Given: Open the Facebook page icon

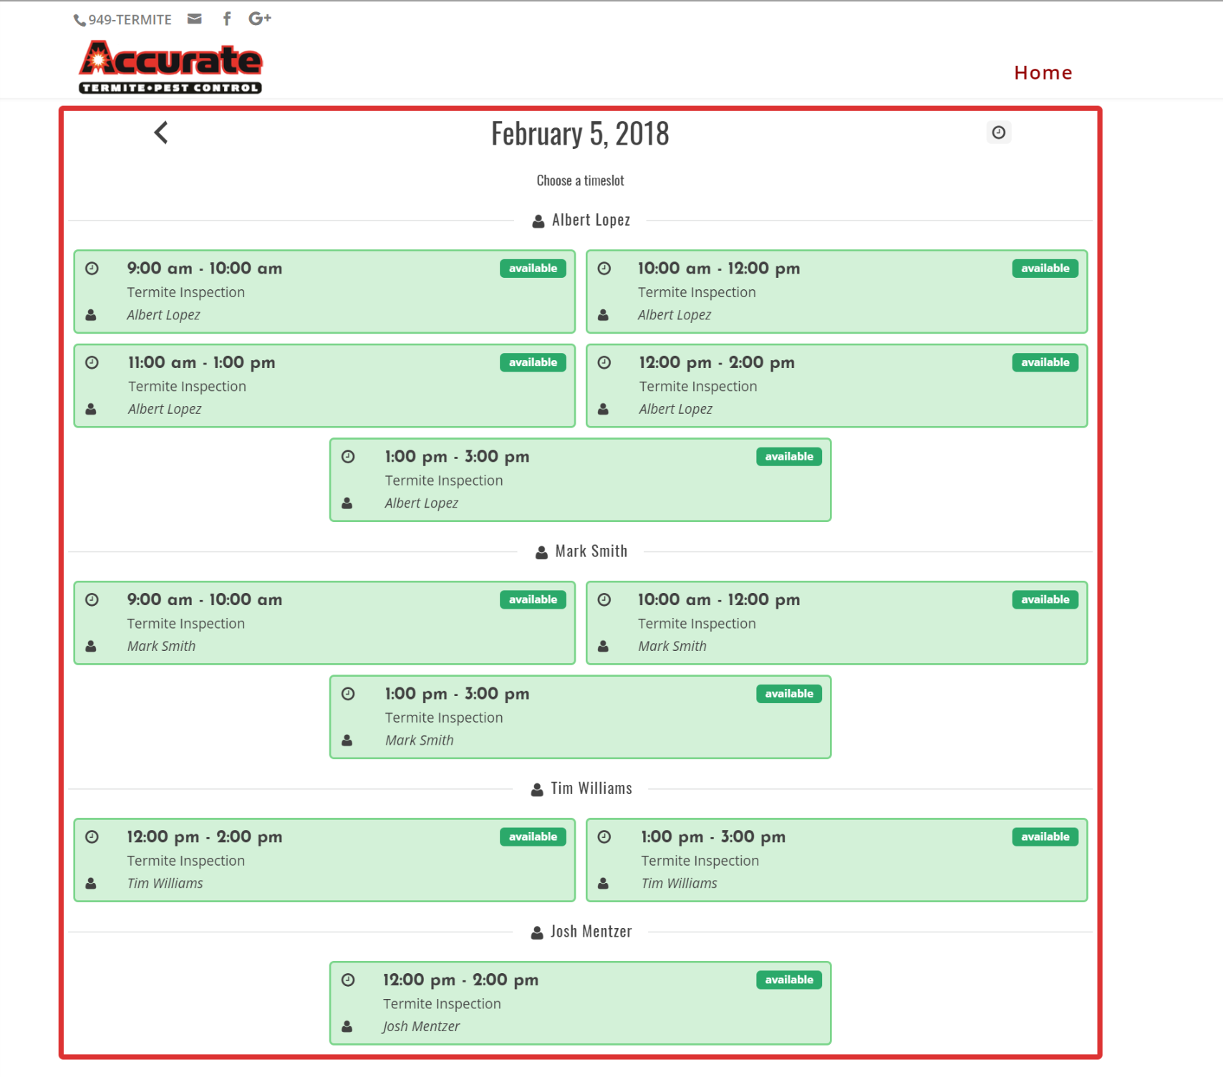Looking at the screenshot, I should pyautogui.click(x=227, y=19).
